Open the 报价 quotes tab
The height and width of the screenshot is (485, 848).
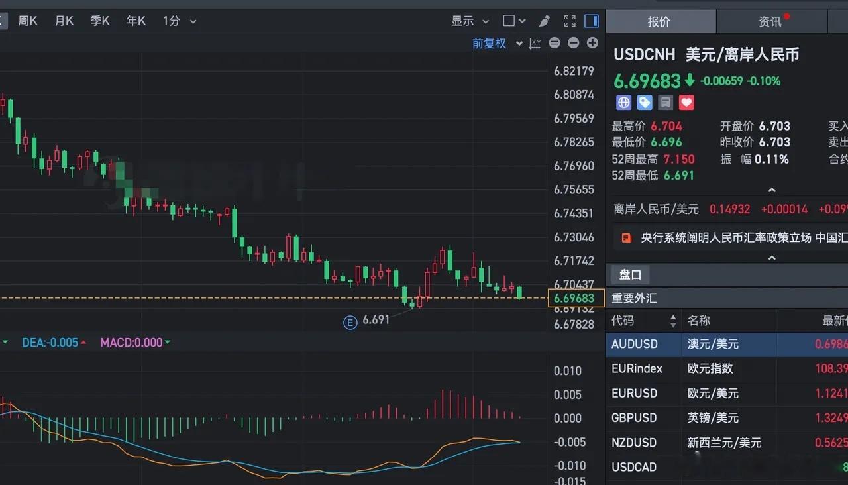click(660, 21)
